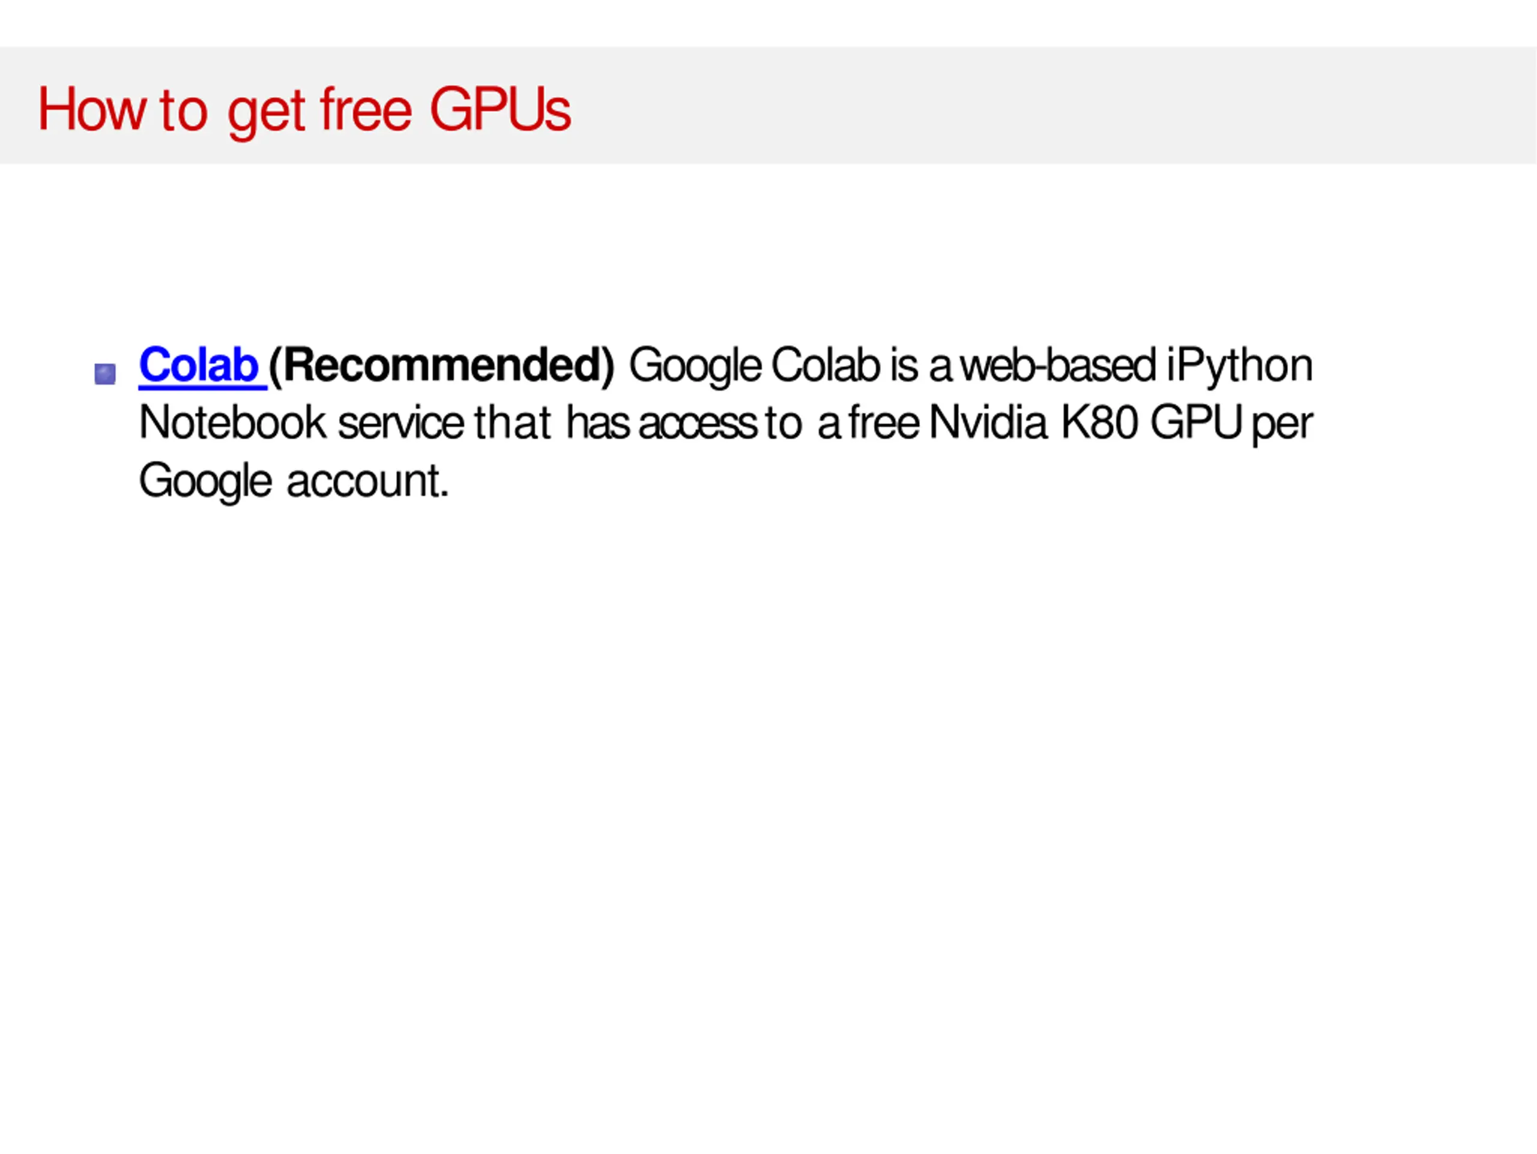Screen dimensions: 1537x1154
Task: Click the word 'iPython' in the bullet
Action: point(1239,366)
